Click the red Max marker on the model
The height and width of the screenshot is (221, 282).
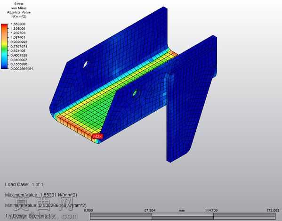[97, 136]
